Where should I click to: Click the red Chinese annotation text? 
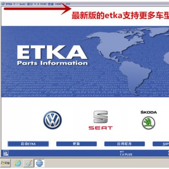(120, 16)
